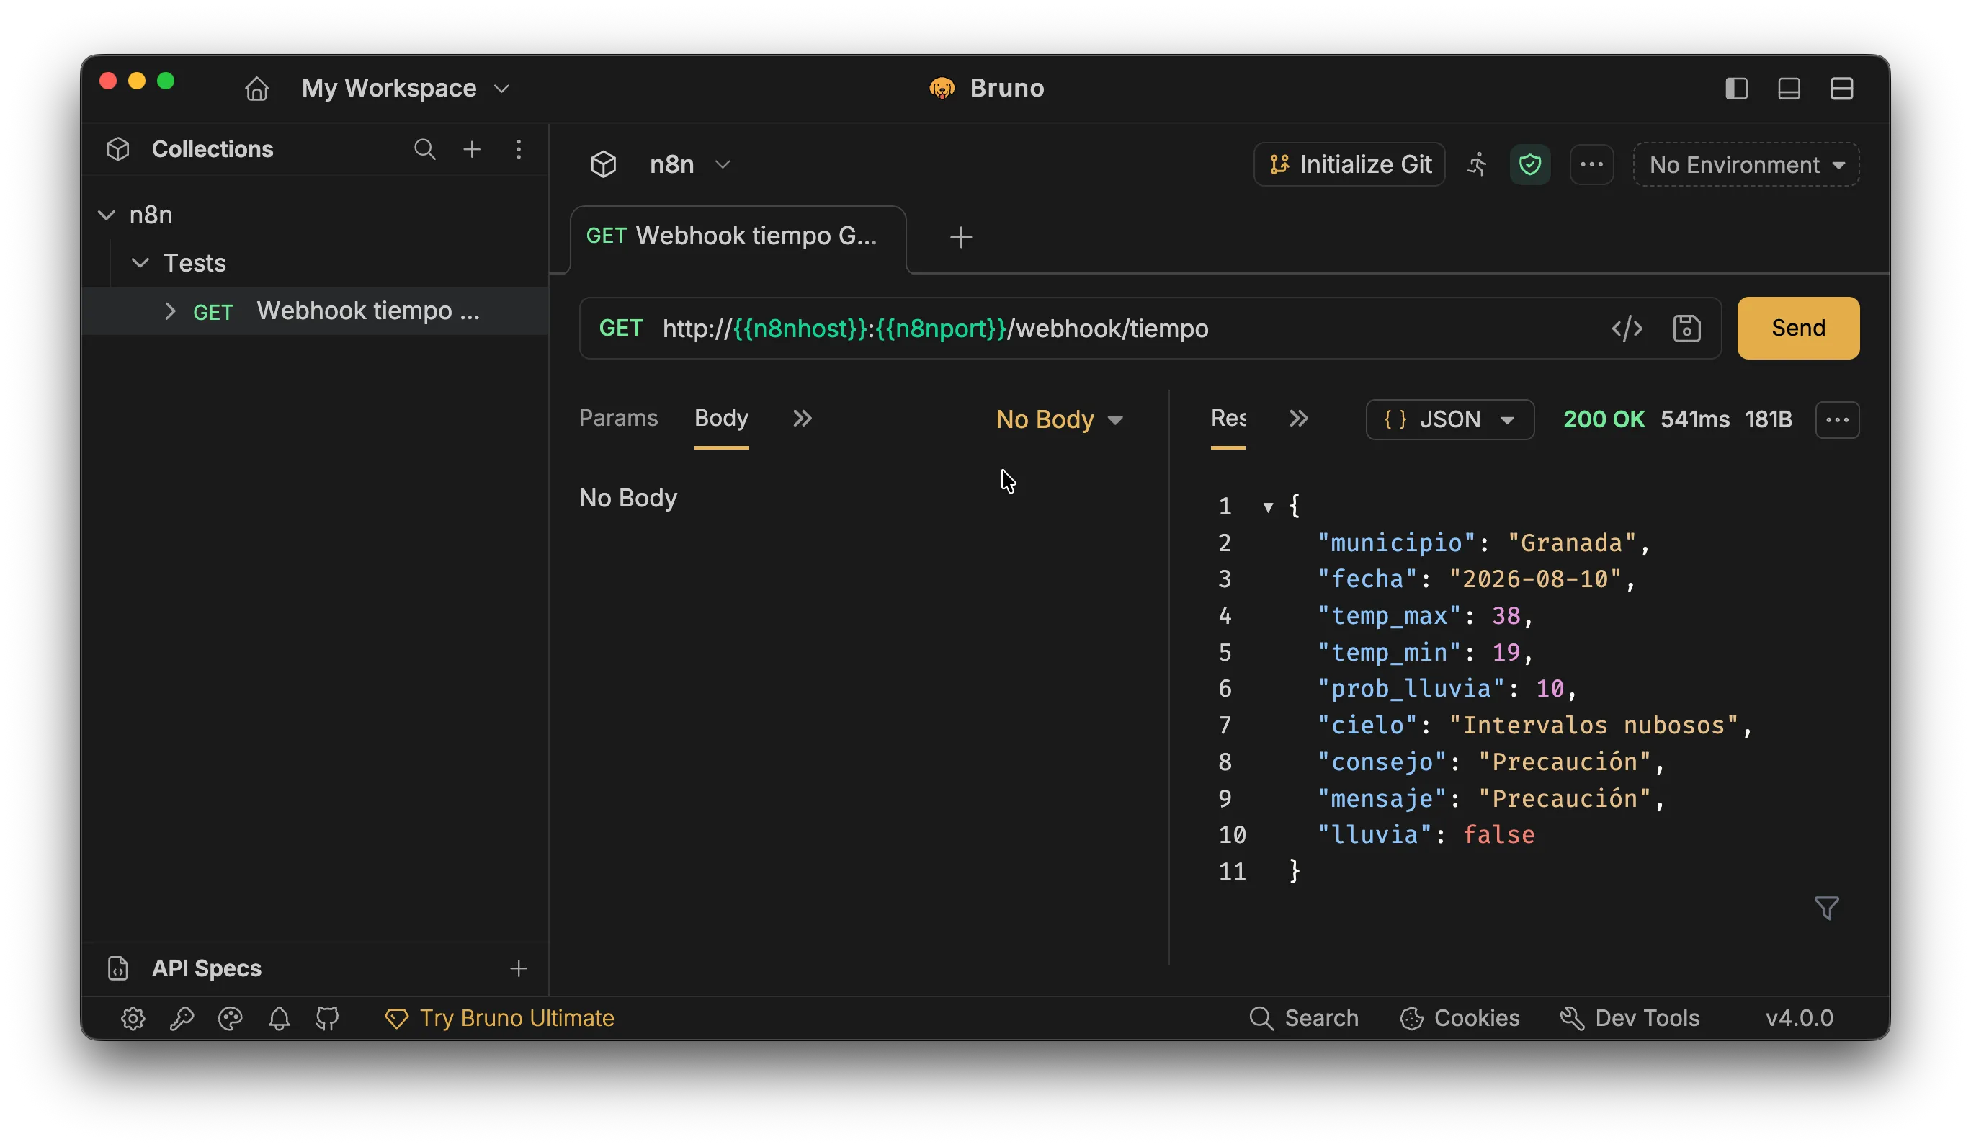This screenshot has height=1147, width=1971.
Task: Click the 541ms response time
Action: click(1695, 419)
